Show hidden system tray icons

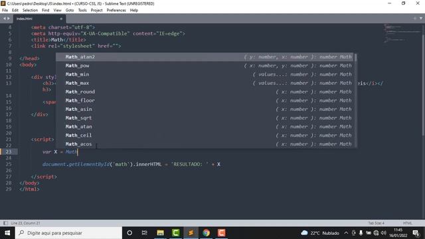point(346,233)
